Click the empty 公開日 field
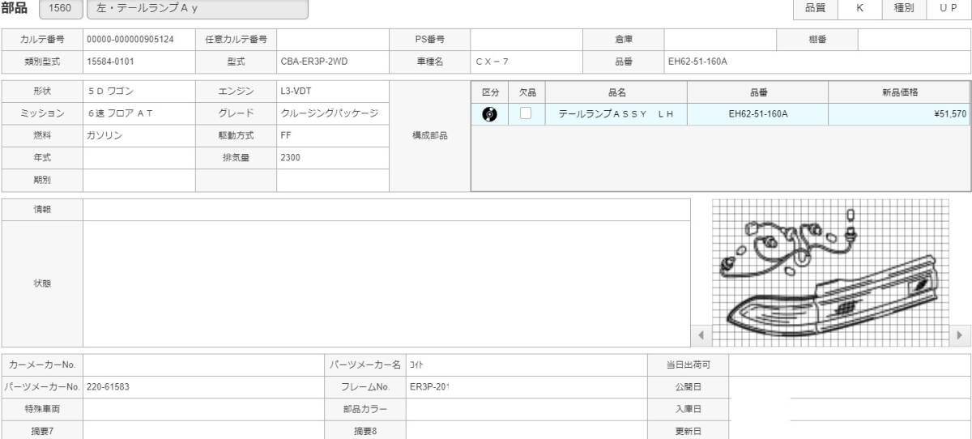 click(x=850, y=386)
